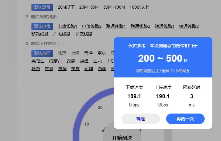The width and height of the screenshot is (221, 141).
Task: Pick 新疆 as the region
Action: pos(89,69)
